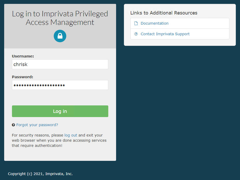Click the teal padlock icon
240x180 pixels.
tap(60, 36)
